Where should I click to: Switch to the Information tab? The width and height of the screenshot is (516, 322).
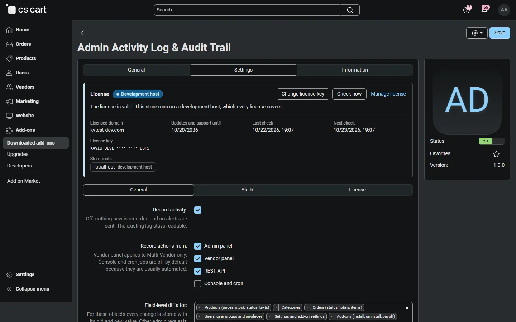pos(355,70)
